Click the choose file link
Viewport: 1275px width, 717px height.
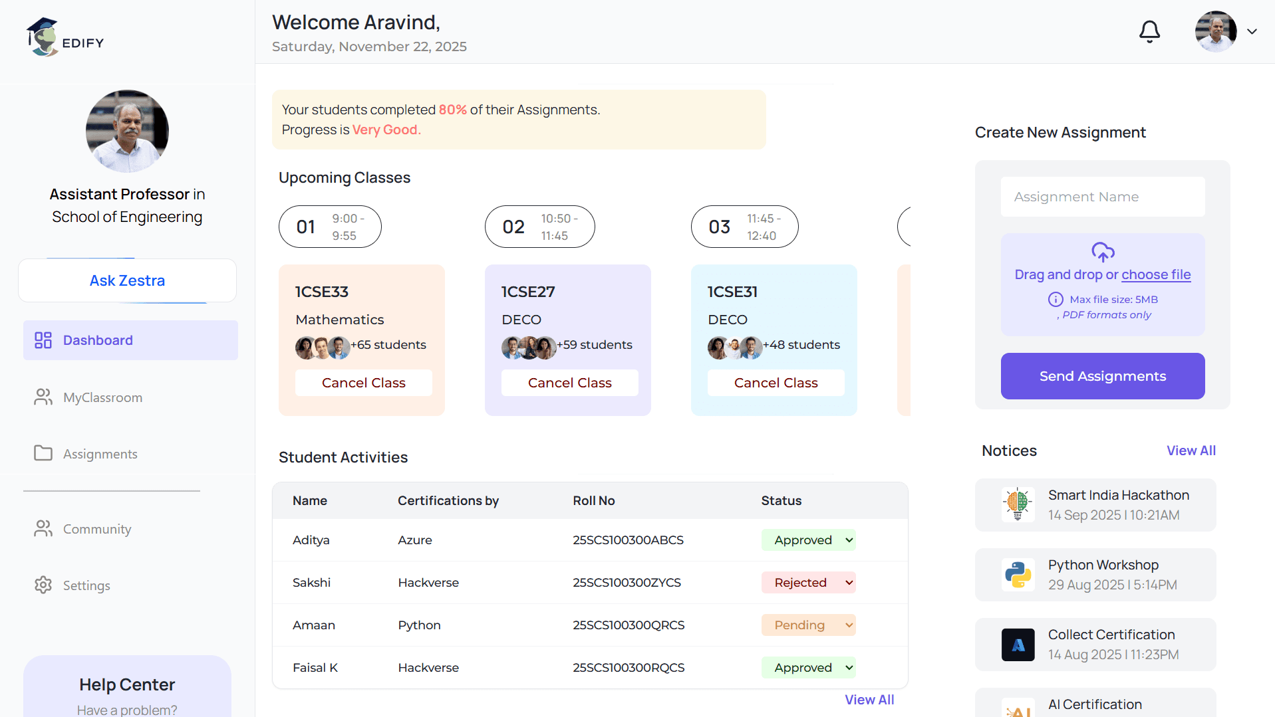pyautogui.click(x=1156, y=274)
